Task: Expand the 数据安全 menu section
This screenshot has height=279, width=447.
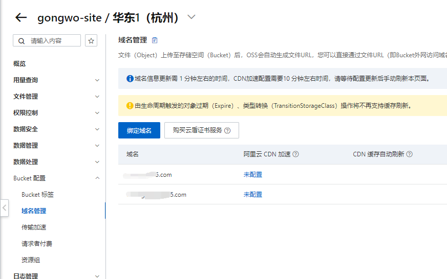Action: [x=56, y=129]
